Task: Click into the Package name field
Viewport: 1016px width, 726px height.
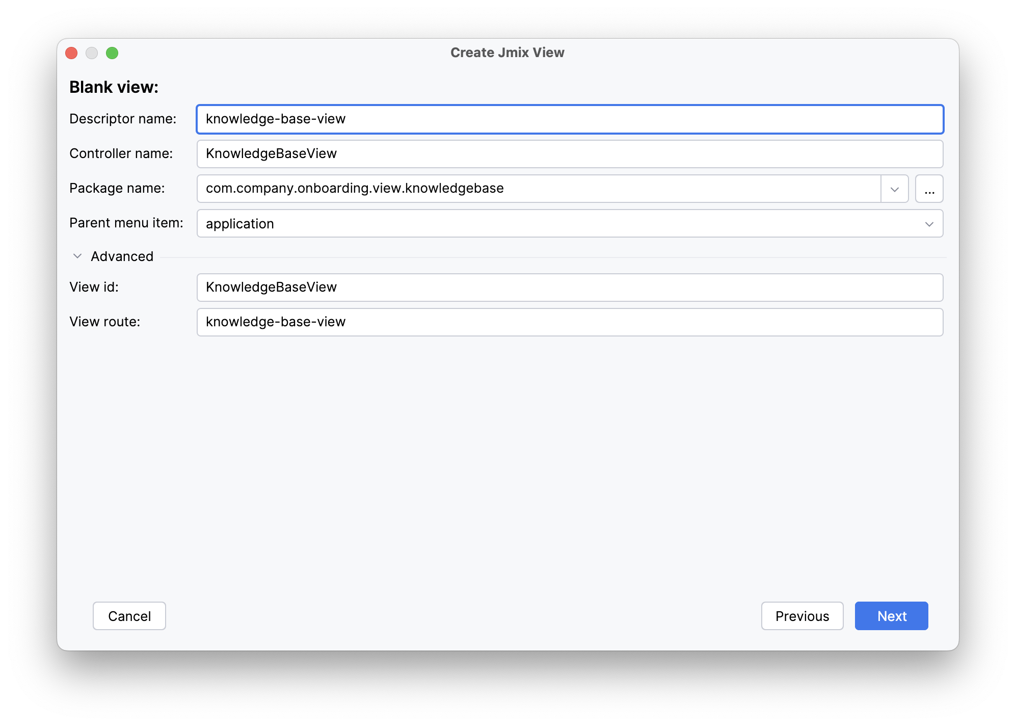Action: pos(510,189)
